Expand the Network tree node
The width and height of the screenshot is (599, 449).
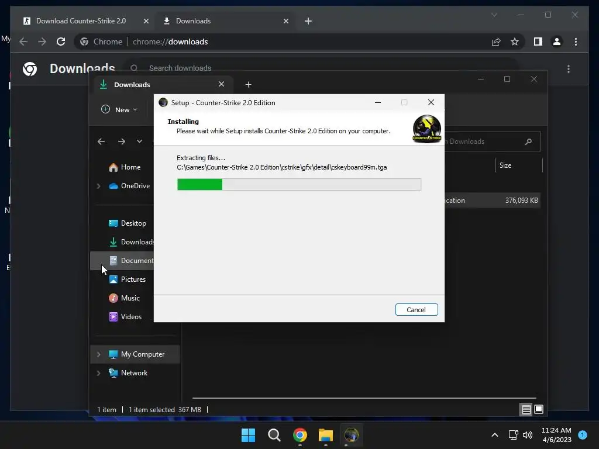coord(98,373)
